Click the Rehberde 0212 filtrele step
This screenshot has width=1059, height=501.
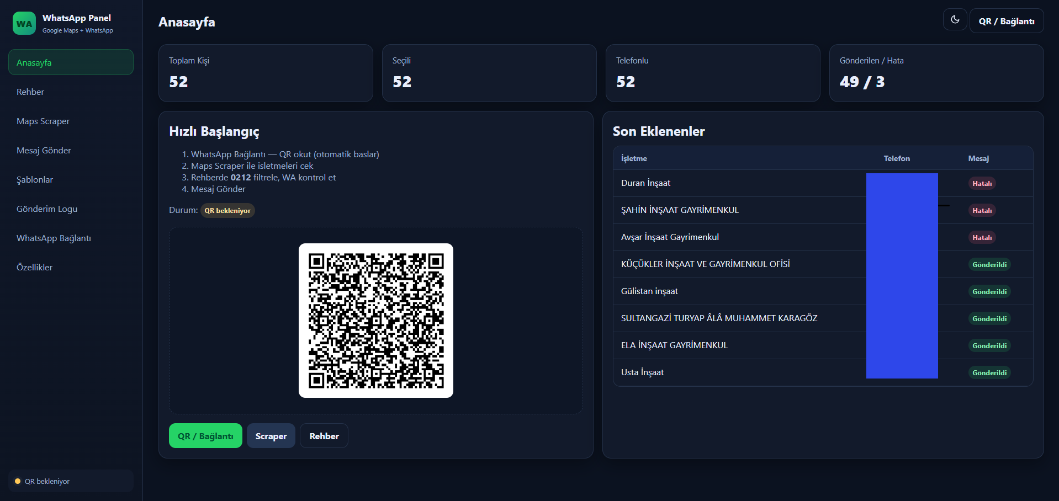(263, 178)
